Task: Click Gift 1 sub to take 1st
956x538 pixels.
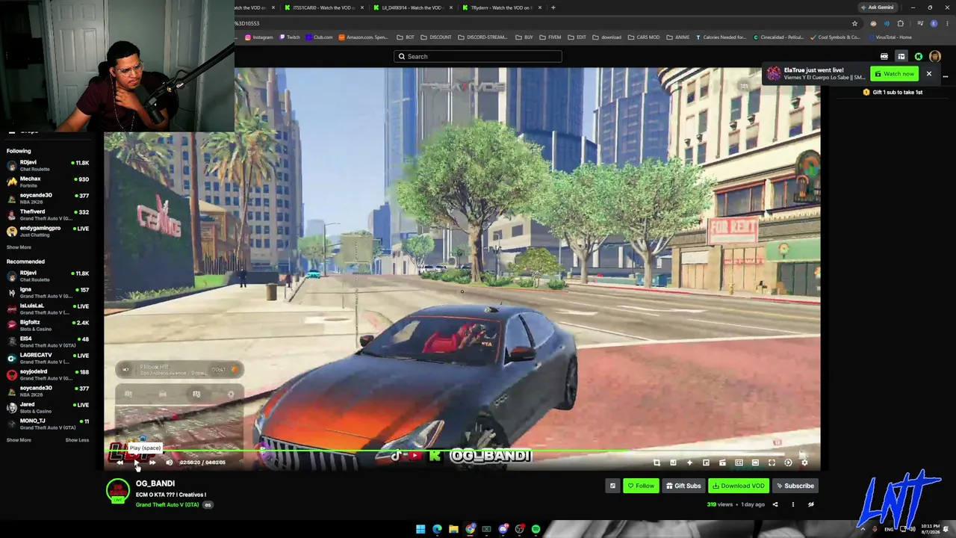Action: tap(893, 93)
